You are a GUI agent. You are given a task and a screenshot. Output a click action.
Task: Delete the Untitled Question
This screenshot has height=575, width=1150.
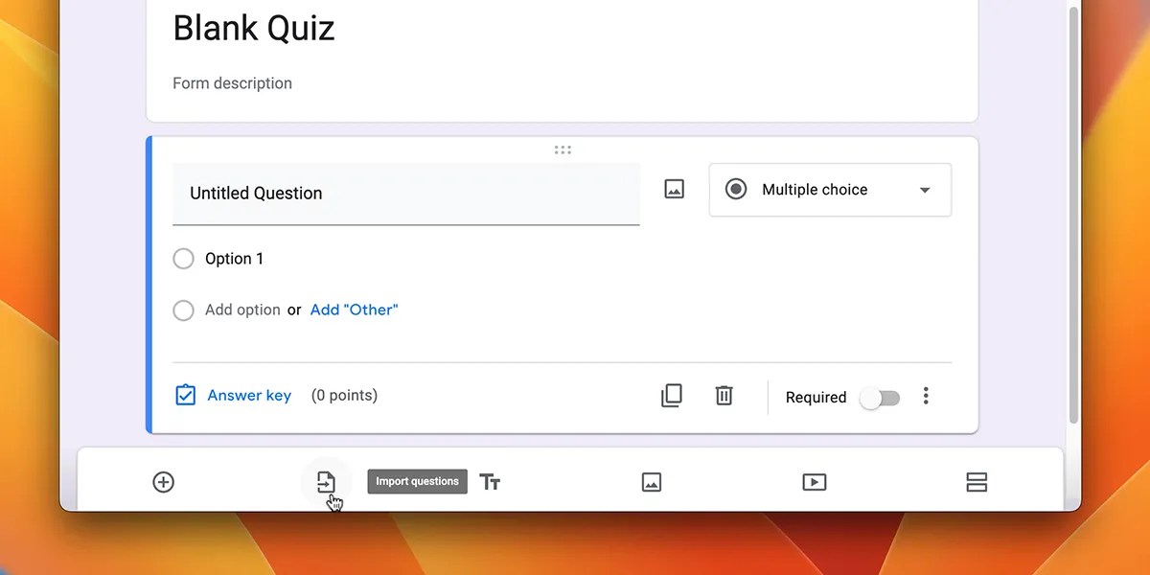724,396
